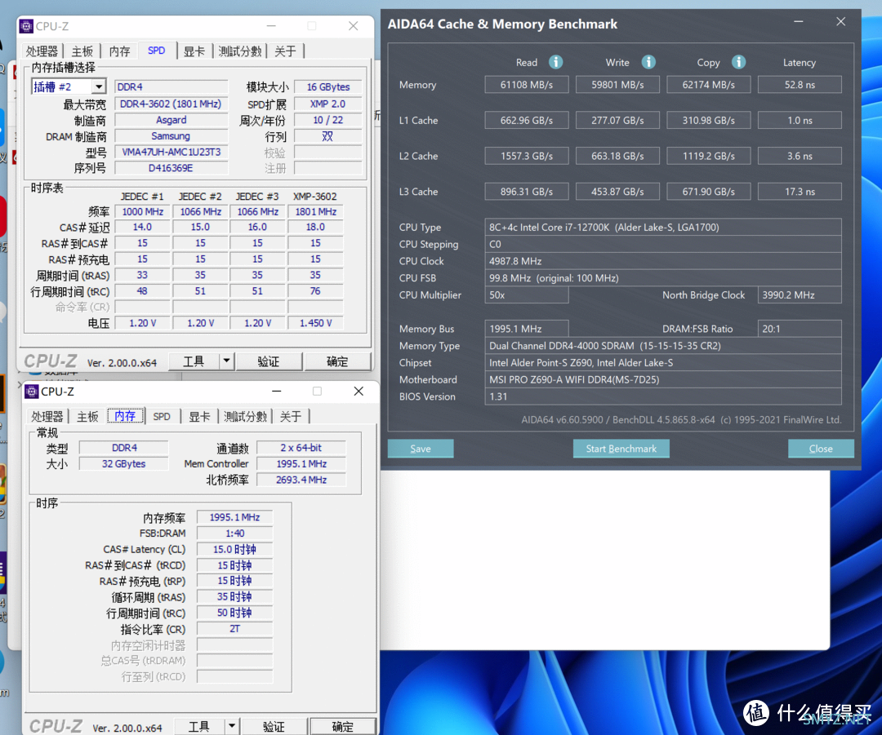
Task: Click the CPU-Z app icon in upper window title bar
Action: (x=26, y=26)
